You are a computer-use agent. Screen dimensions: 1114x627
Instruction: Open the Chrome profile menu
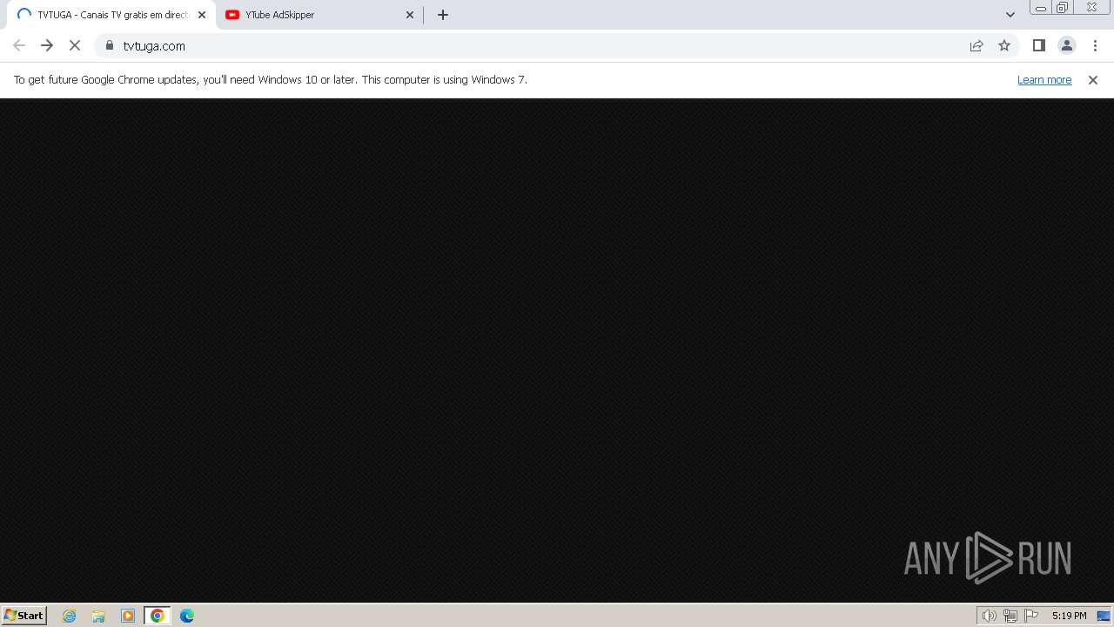pos(1067,45)
